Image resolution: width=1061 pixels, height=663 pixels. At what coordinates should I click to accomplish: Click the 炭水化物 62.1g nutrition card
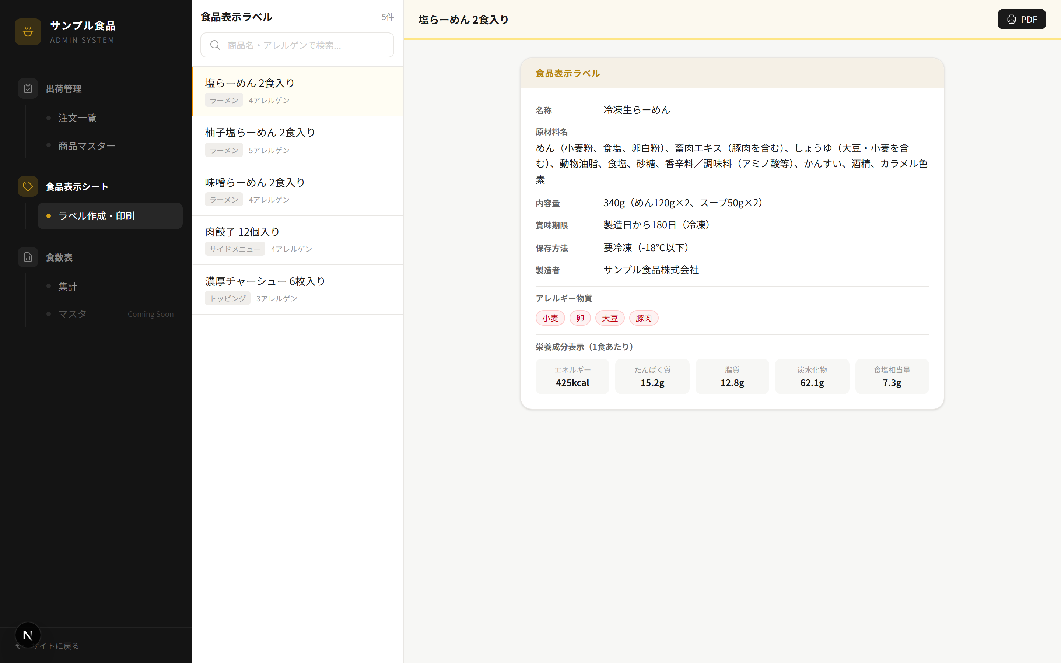[x=812, y=376]
